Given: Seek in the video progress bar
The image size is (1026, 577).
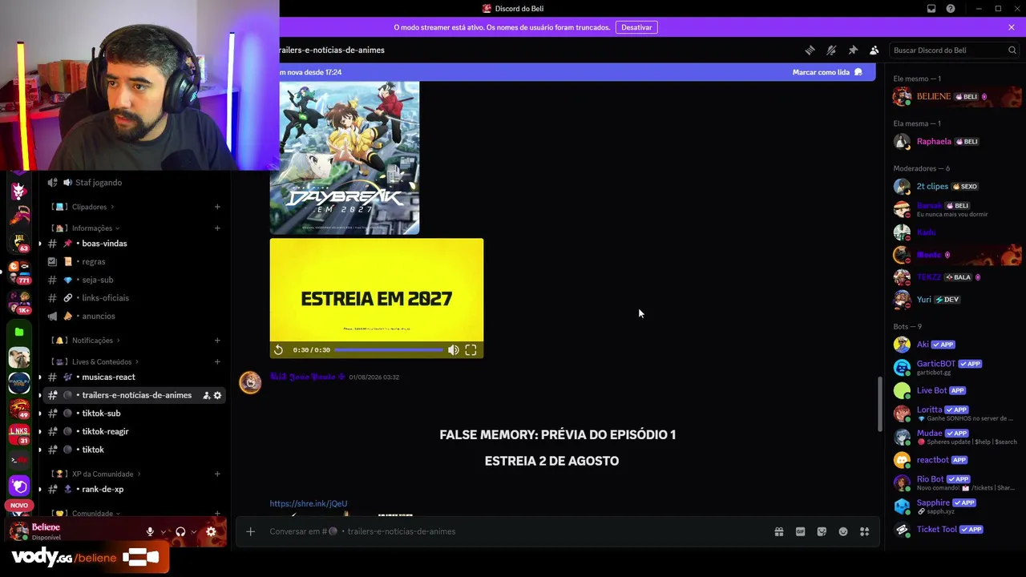Looking at the screenshot, I should [x=388, y=350].
